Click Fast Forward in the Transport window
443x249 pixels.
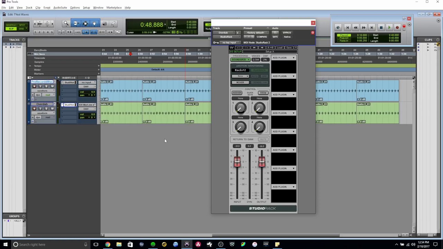point(363,28)
